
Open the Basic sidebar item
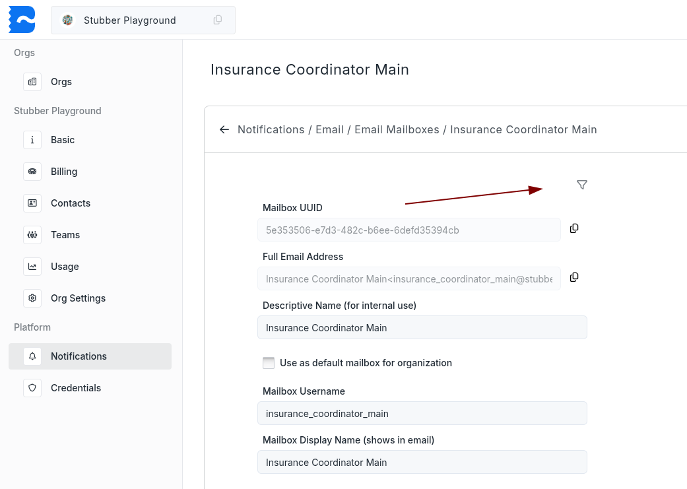(63, 140)
